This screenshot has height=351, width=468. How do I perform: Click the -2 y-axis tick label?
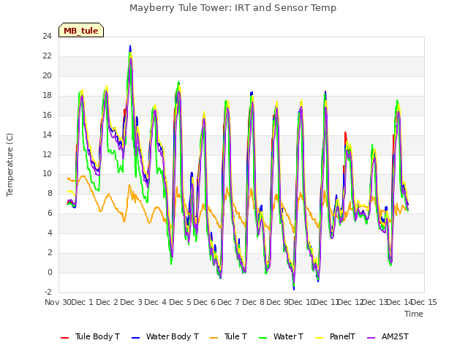pos(48,292)
